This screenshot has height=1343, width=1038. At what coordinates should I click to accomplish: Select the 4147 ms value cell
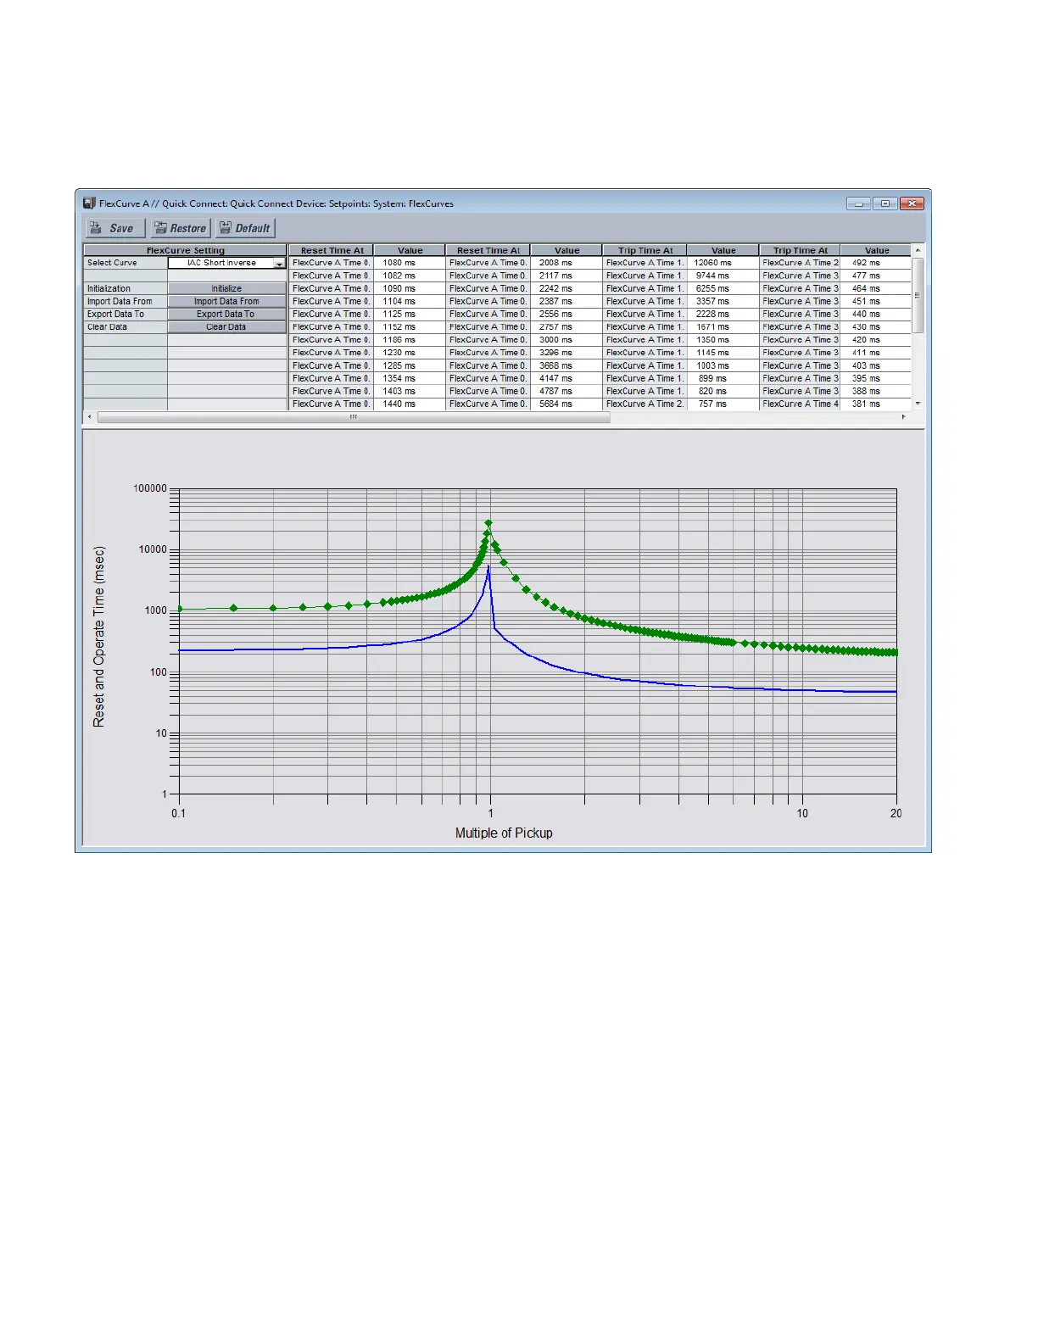pos(566,378)
